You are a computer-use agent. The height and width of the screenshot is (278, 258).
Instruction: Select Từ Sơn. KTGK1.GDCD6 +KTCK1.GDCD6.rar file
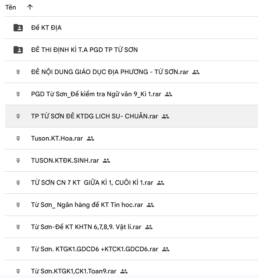pos(94,249)
